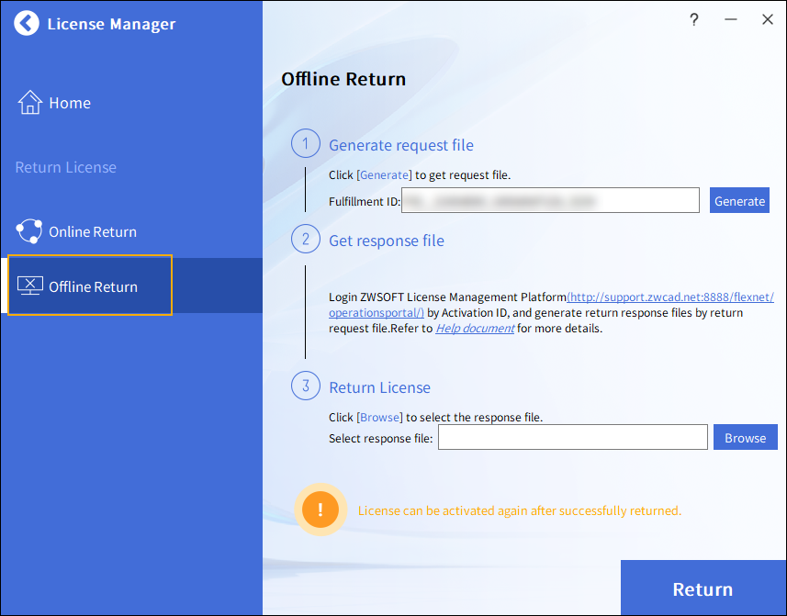Click the back arrow beside License Manager
Screen dimensions: 787x616
28,24
